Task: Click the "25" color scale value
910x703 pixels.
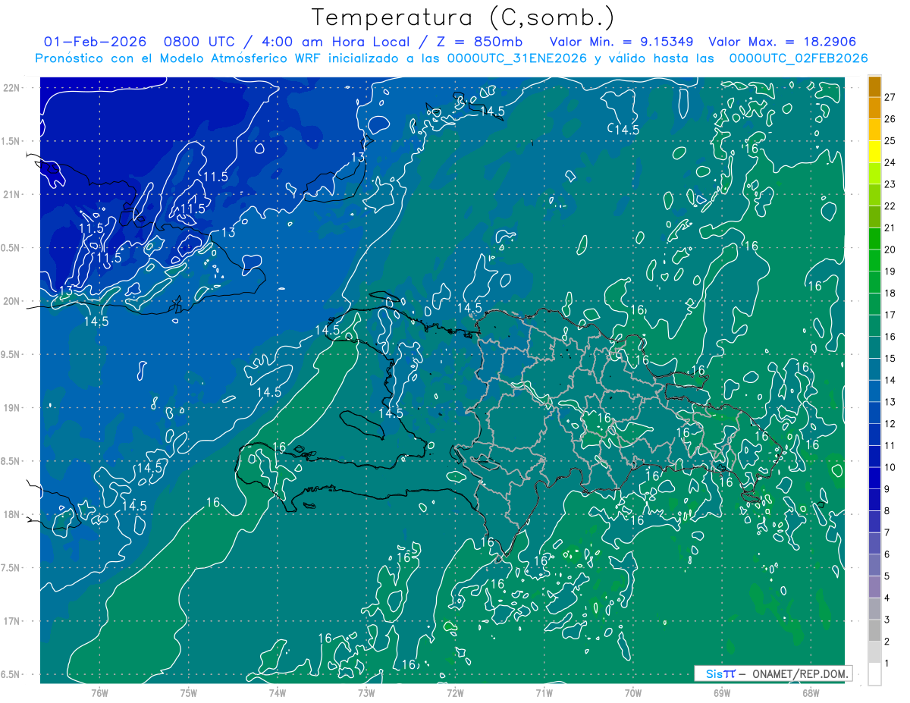Action: (x=890, y=141)
